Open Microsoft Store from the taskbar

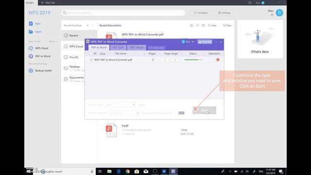coord(137,172)
